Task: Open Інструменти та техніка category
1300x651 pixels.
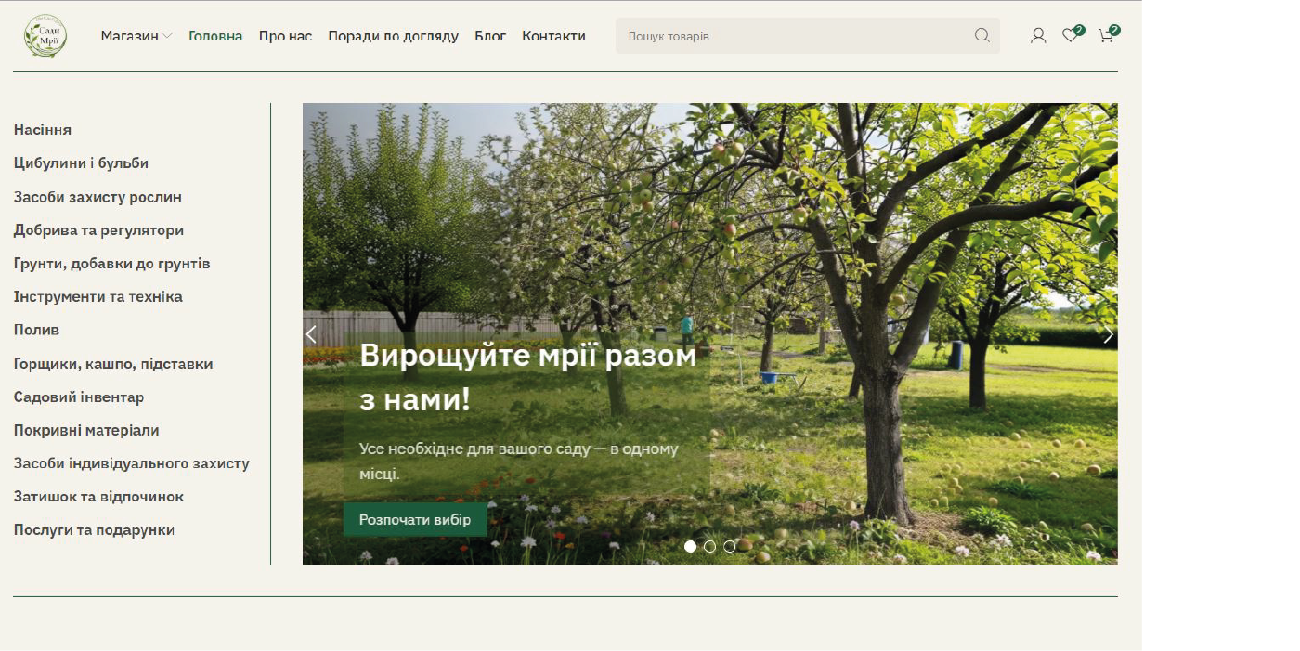Action: coord(97,297)
